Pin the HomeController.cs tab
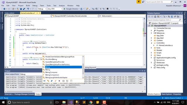 pyautogui.click(x=37, y=13)
